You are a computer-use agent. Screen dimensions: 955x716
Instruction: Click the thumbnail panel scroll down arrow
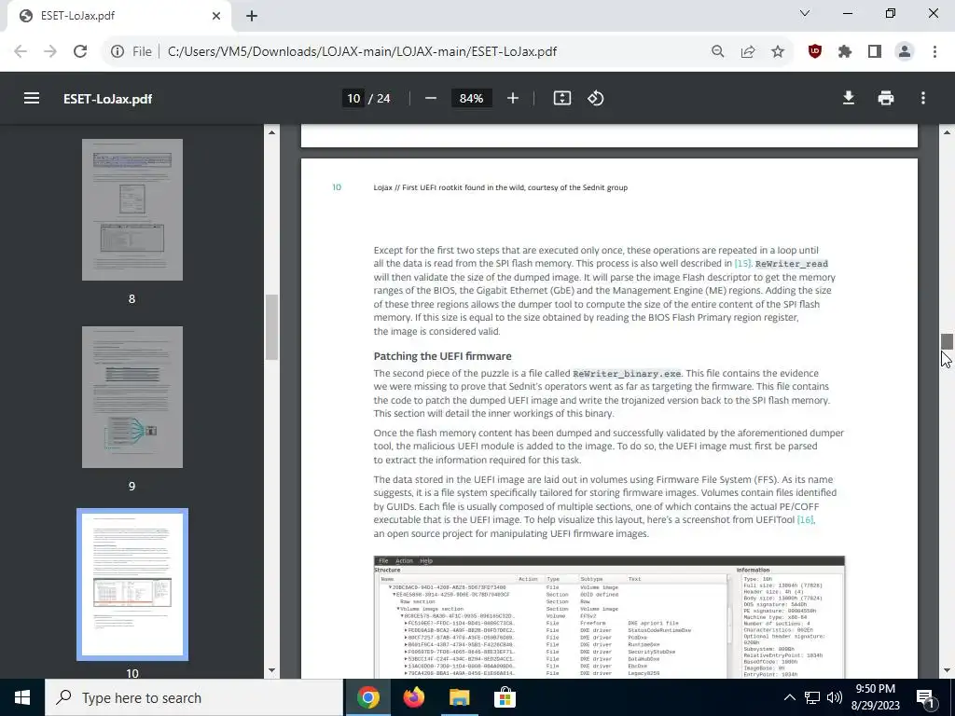(x=271, y=671)
